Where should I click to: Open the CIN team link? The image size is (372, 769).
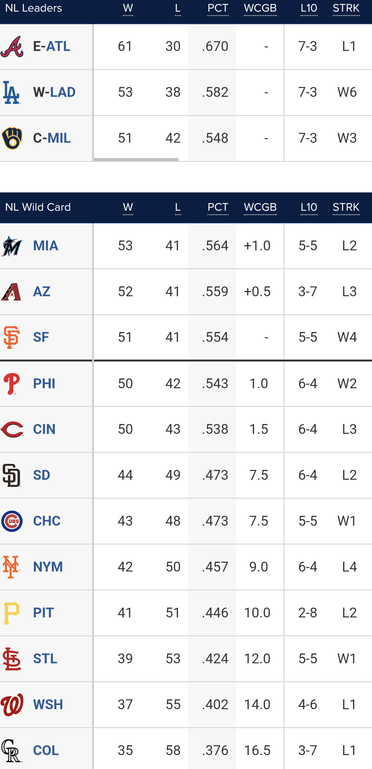click(x=44, y=429)
